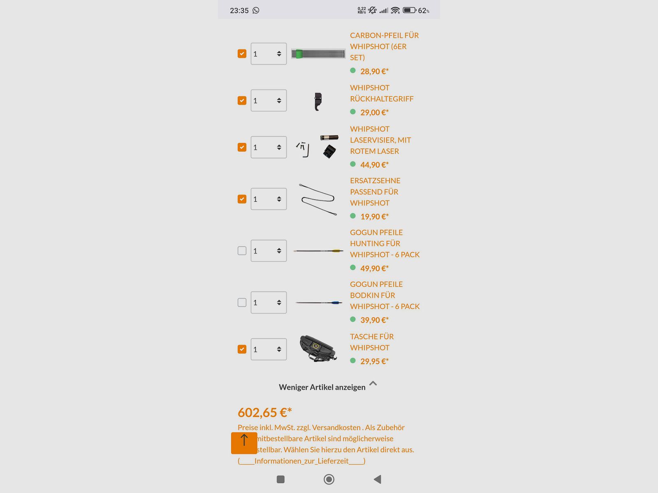Open the Whipshot Rückhaltegriff product link
This screenshot has width=658, height=493.
[382, 93]
